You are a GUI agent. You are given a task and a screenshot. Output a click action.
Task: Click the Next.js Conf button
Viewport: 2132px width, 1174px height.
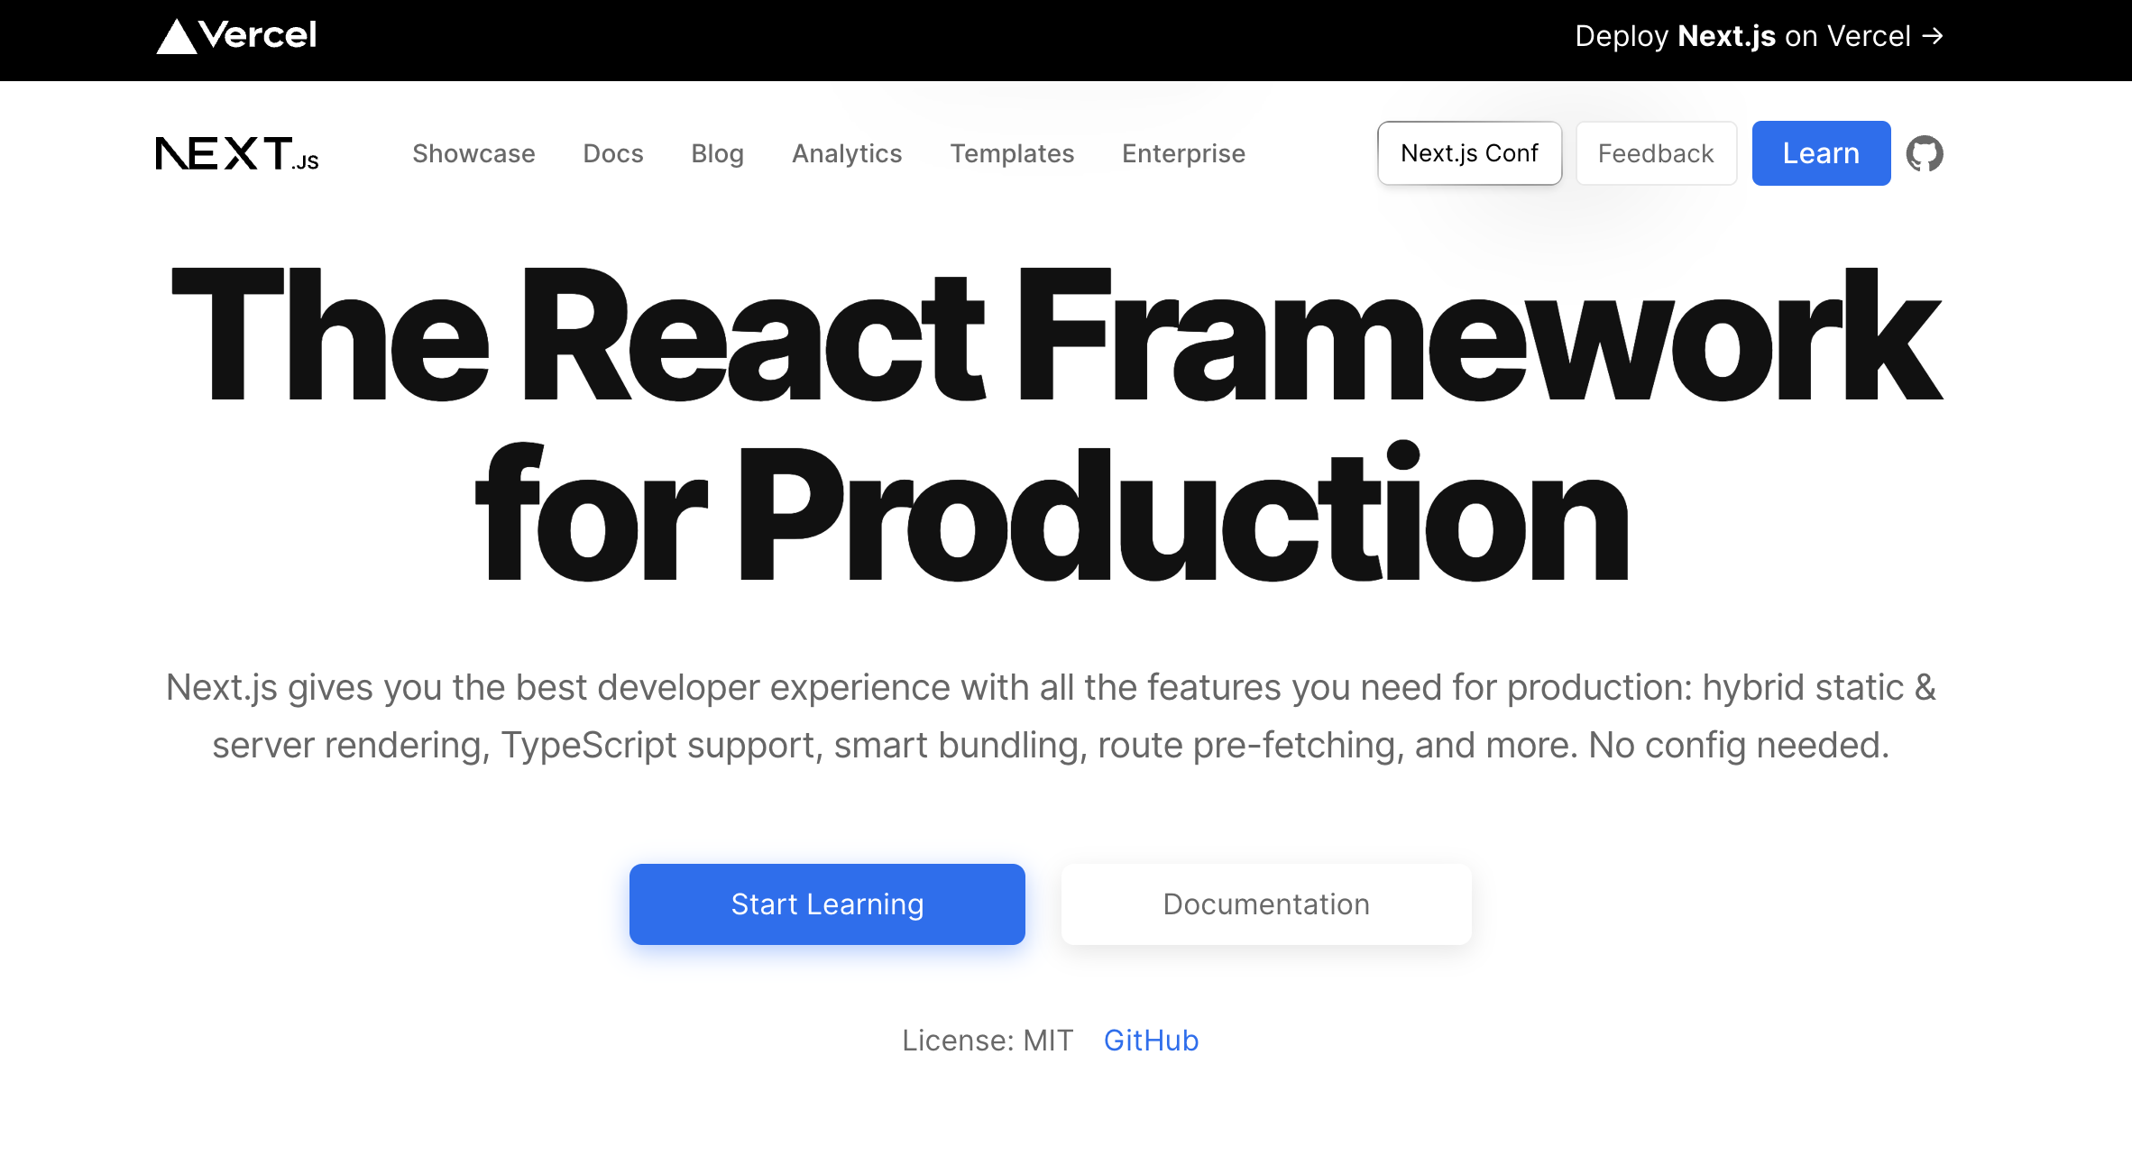(1469, 153)
